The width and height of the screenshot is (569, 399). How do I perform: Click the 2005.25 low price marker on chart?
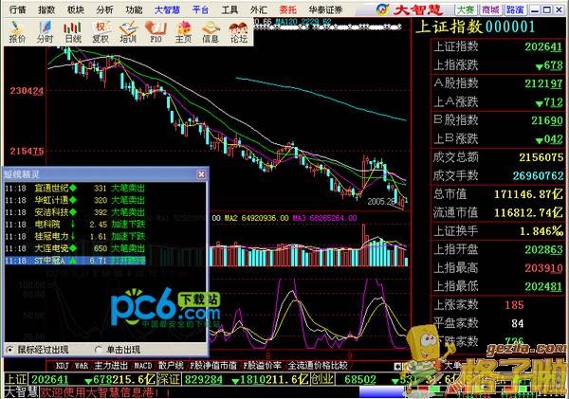[x=382, y=202]
